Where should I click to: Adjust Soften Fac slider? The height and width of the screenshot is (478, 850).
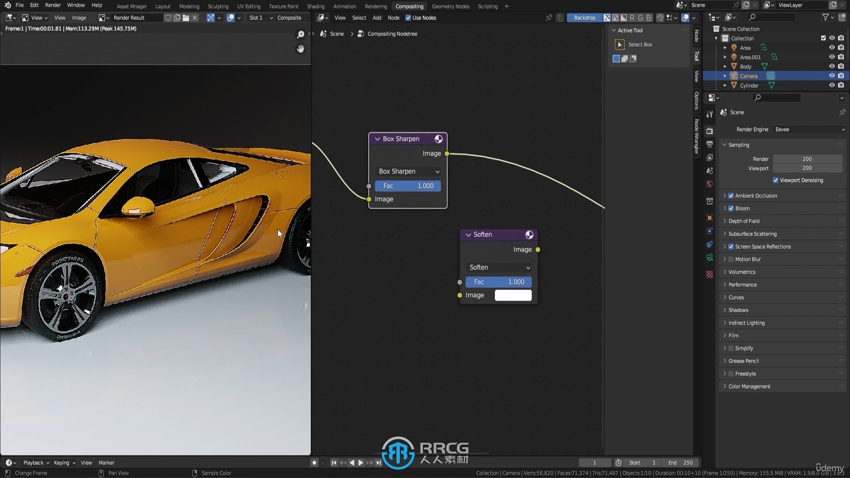tap(498, 282)
